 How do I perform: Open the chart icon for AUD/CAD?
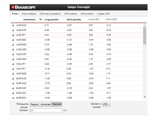13,25
